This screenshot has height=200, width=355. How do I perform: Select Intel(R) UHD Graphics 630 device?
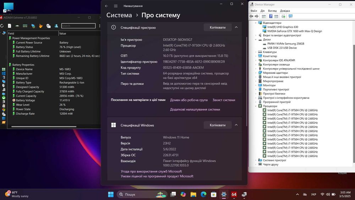coord(283,27)
